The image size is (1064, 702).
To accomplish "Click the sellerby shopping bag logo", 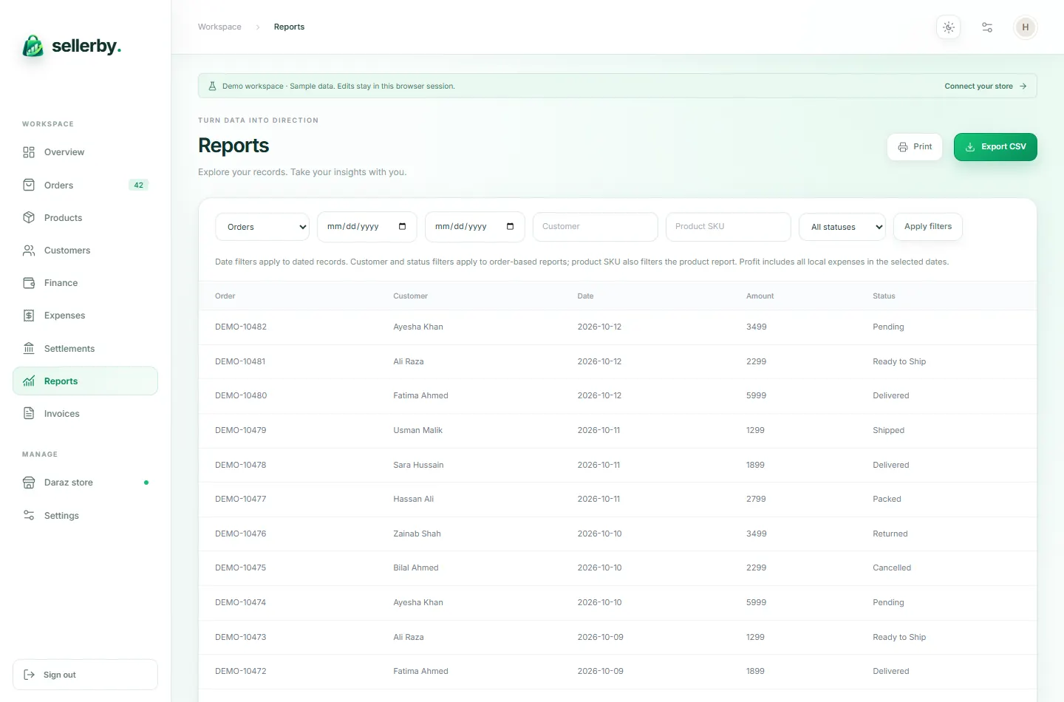I will [x=33, y=46].
